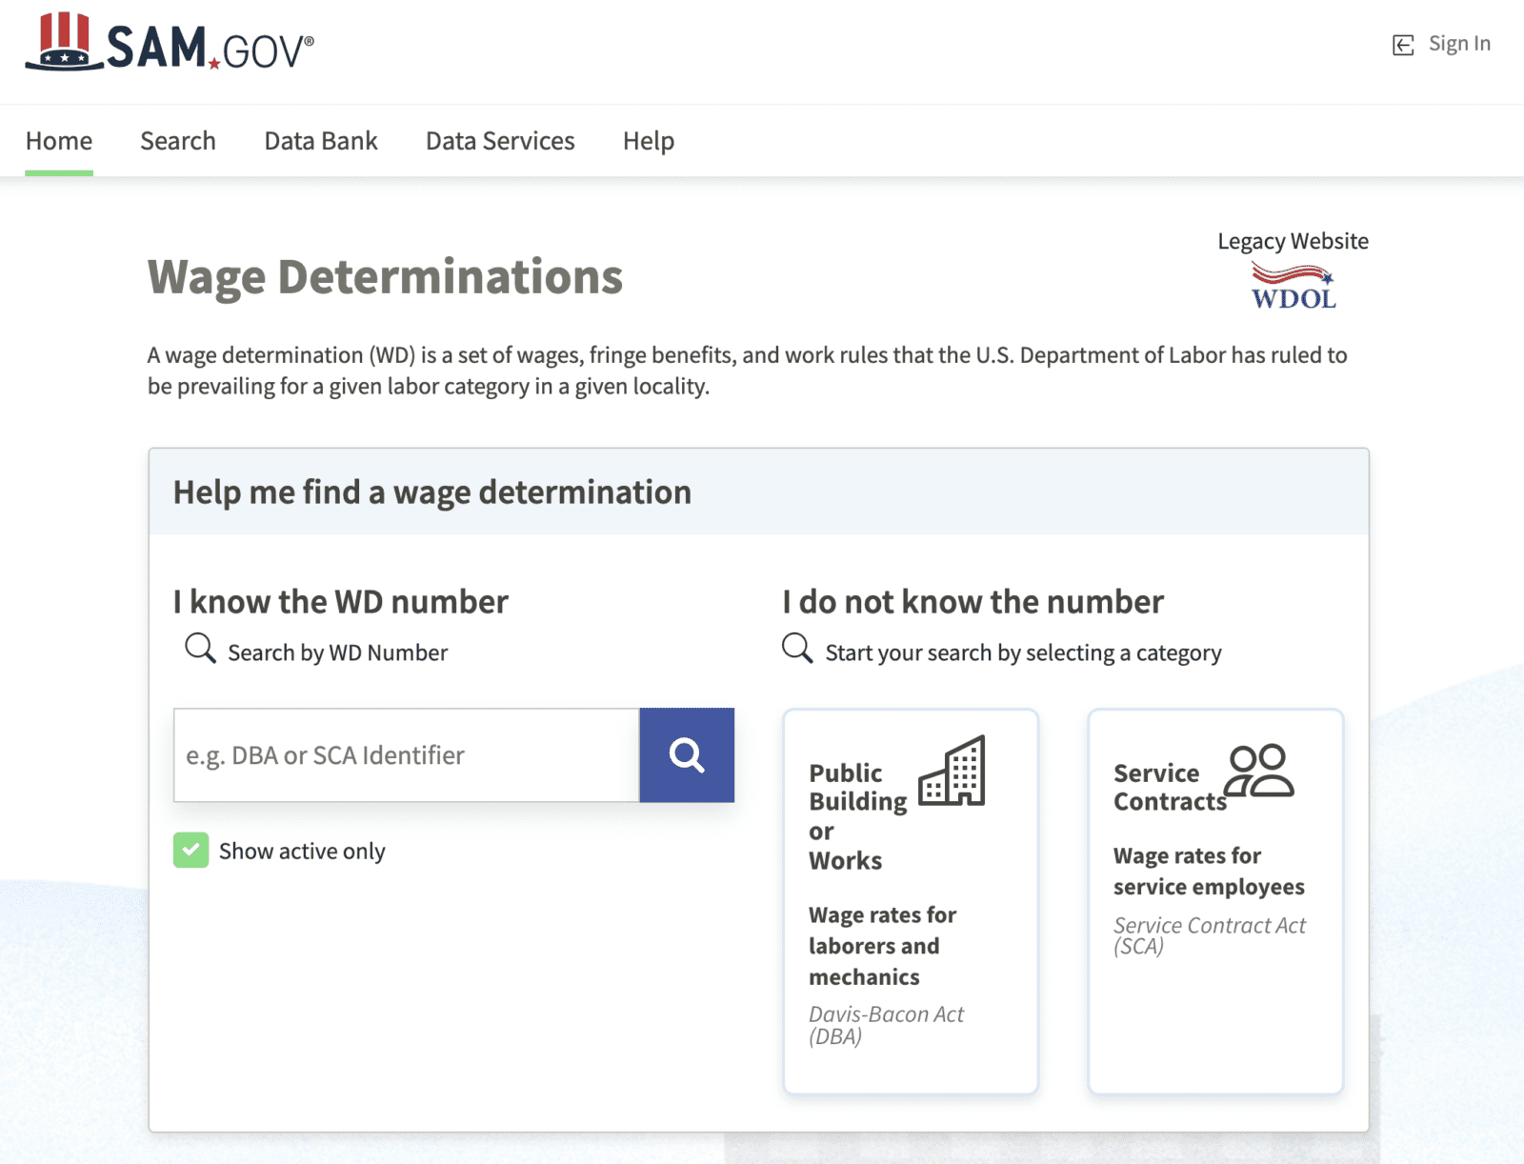Select the Public Building or Works card

[x=911, y=901]
